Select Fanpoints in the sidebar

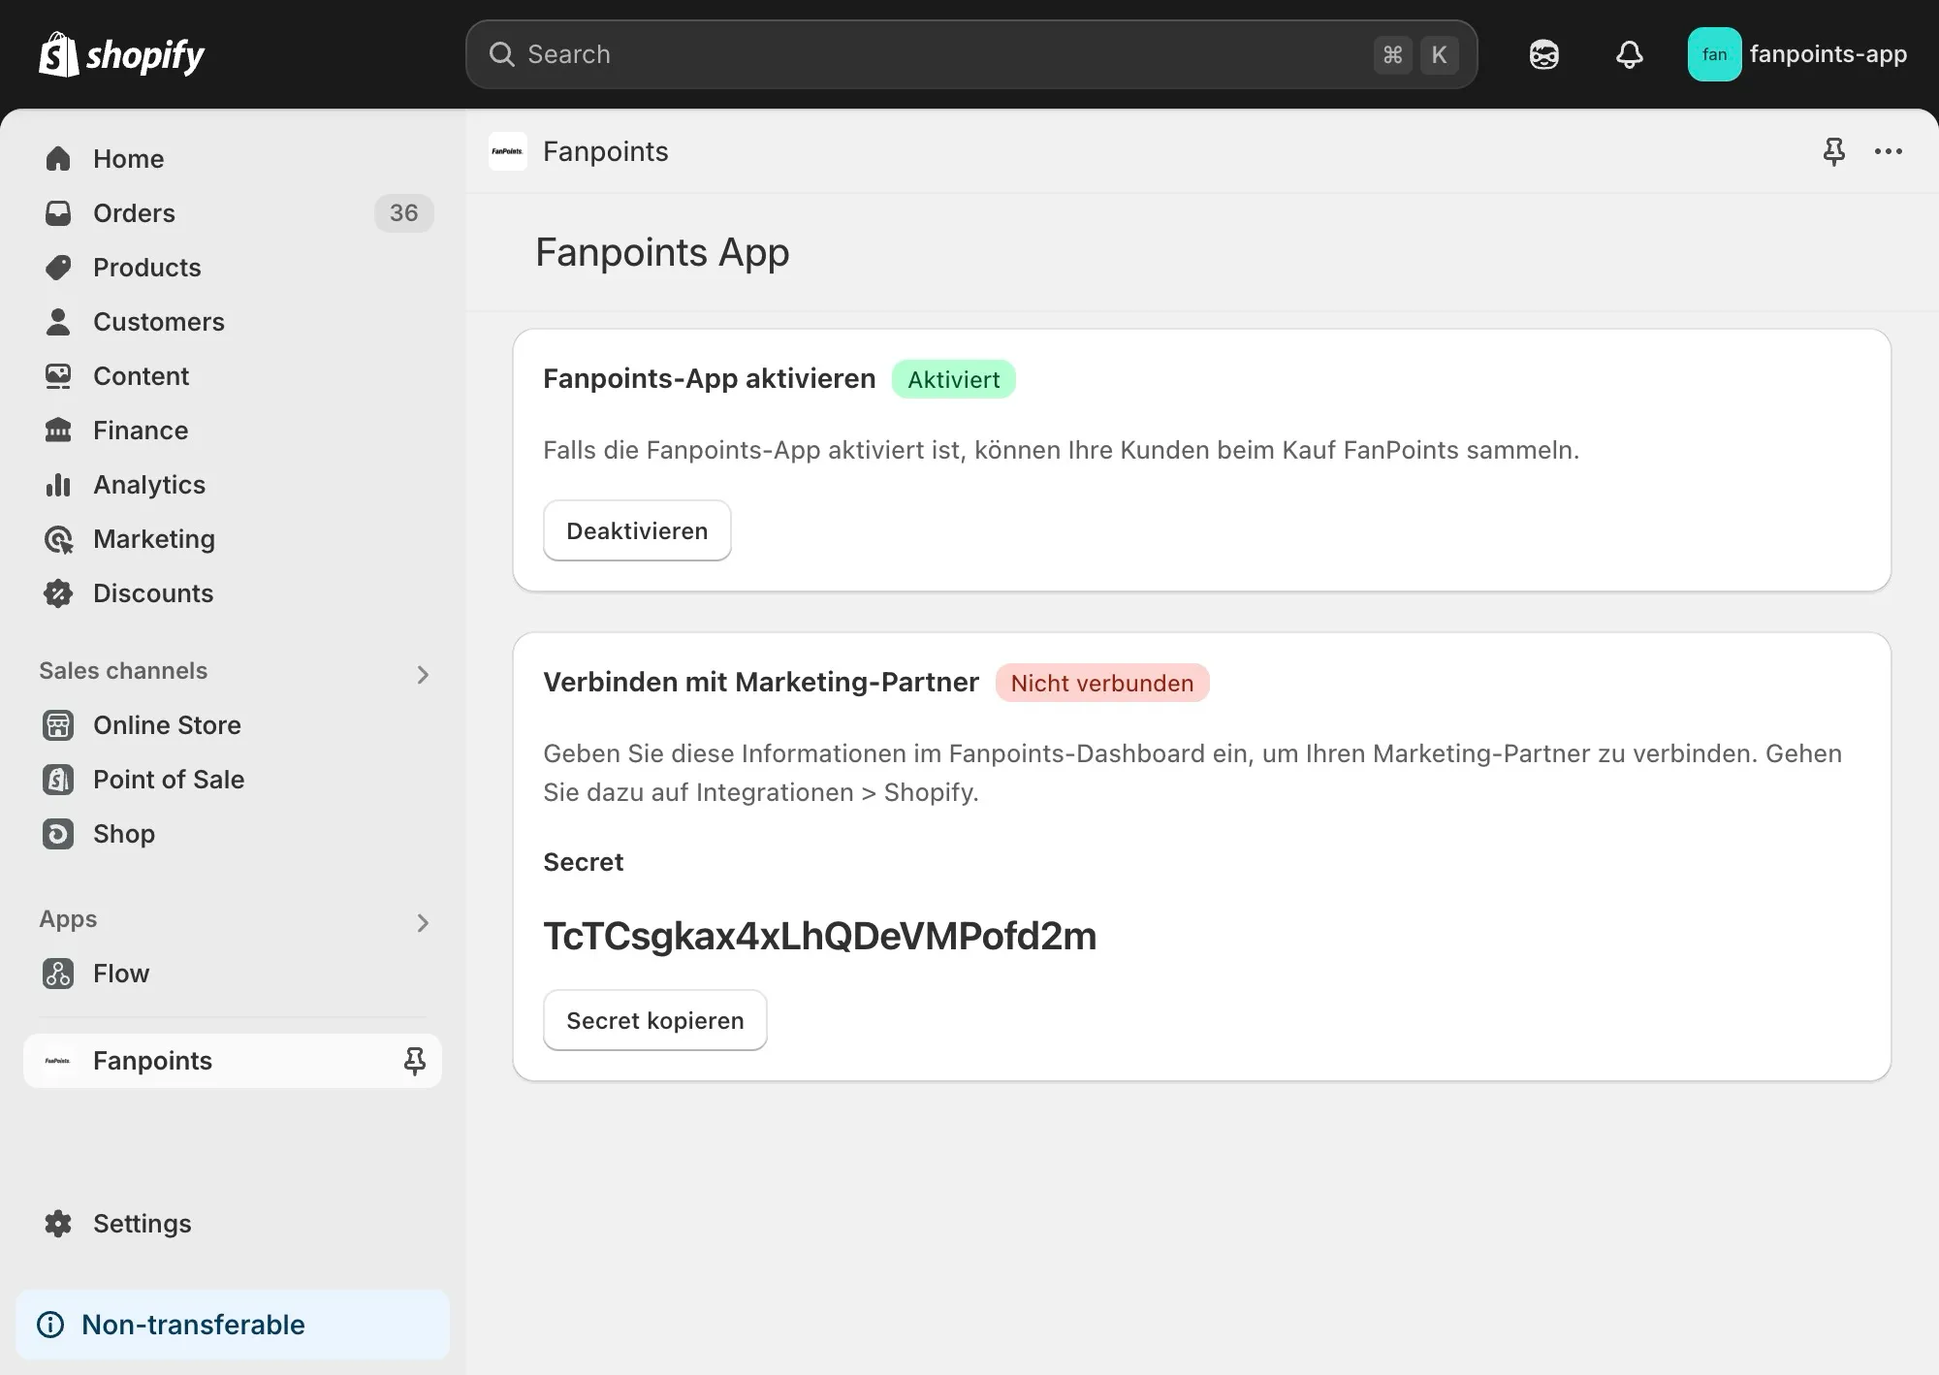tap(233, 1060)
